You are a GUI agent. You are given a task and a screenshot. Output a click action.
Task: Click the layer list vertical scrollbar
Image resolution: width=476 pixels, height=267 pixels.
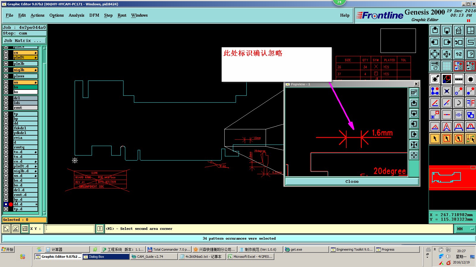point(44,131)
